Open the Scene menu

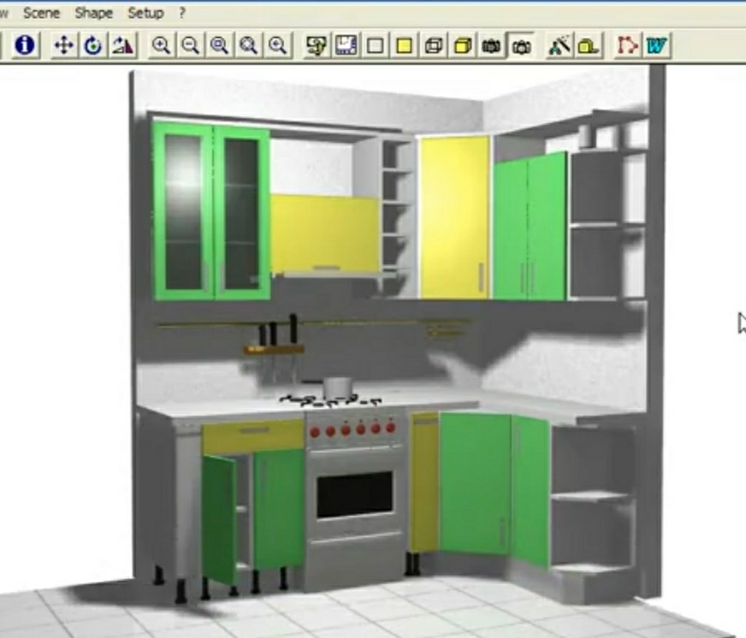[x=41, y=13]
